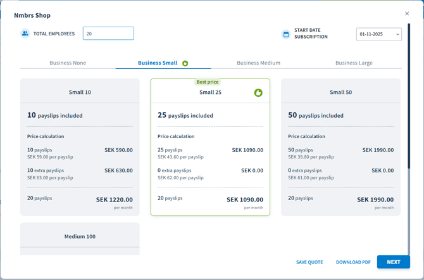
Task: Switch to the Business None tab
Action: 68,63
